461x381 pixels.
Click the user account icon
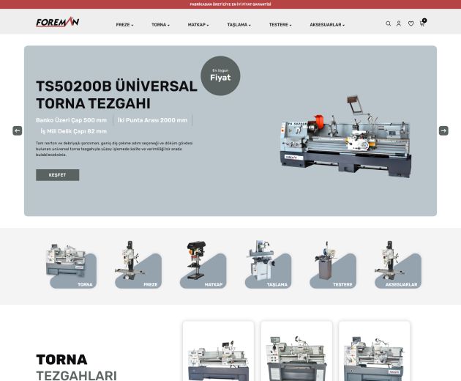[x=399, y=23]
